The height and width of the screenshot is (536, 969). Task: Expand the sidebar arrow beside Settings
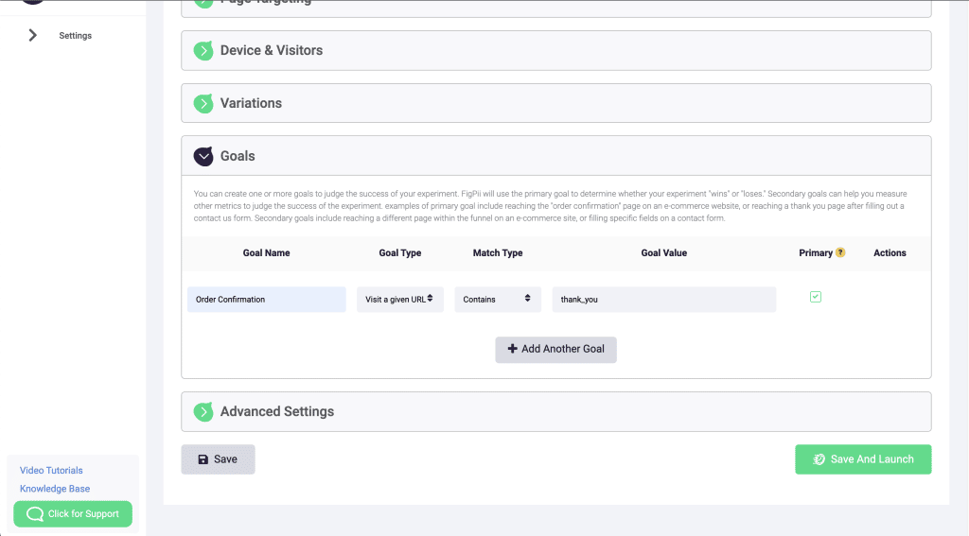[x=33, y=36]
